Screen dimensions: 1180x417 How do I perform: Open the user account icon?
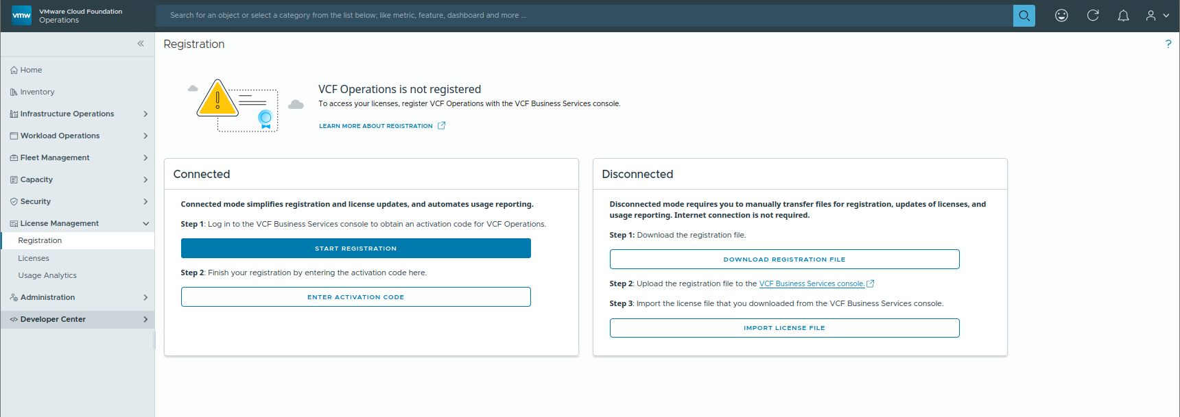pyautogui.click(x=1150, y=15)
